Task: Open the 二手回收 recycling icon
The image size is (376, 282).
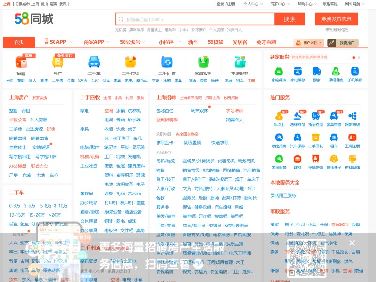Action: click(x=167, y=62)
